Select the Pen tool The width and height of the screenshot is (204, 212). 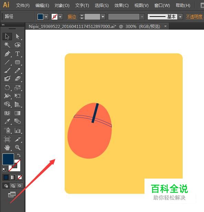[x=7, y=53]
